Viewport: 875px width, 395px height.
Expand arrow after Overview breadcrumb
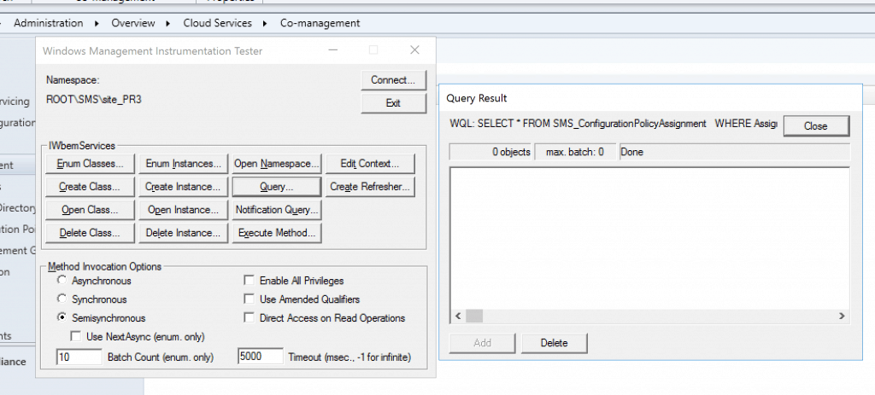(168, 23)
